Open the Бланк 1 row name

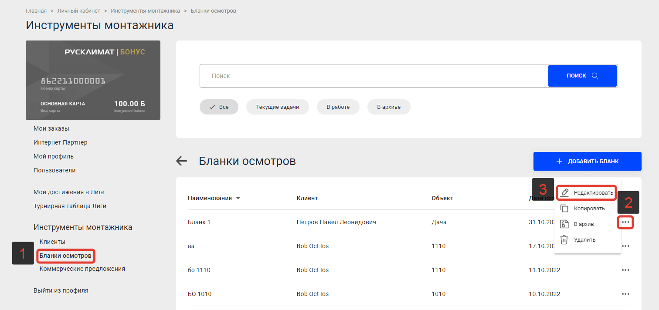point(199,222)
